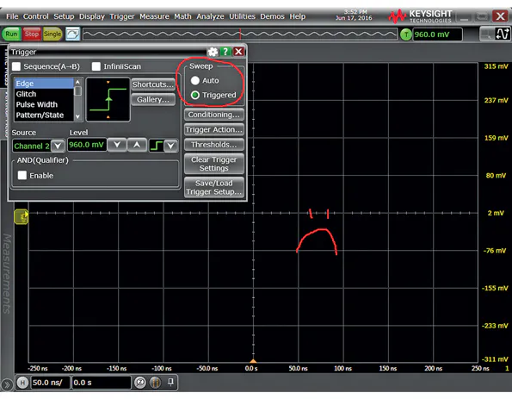This screenshot has height=399, width=512.
Task: Open the Setup menu
Action: (64, 16)
